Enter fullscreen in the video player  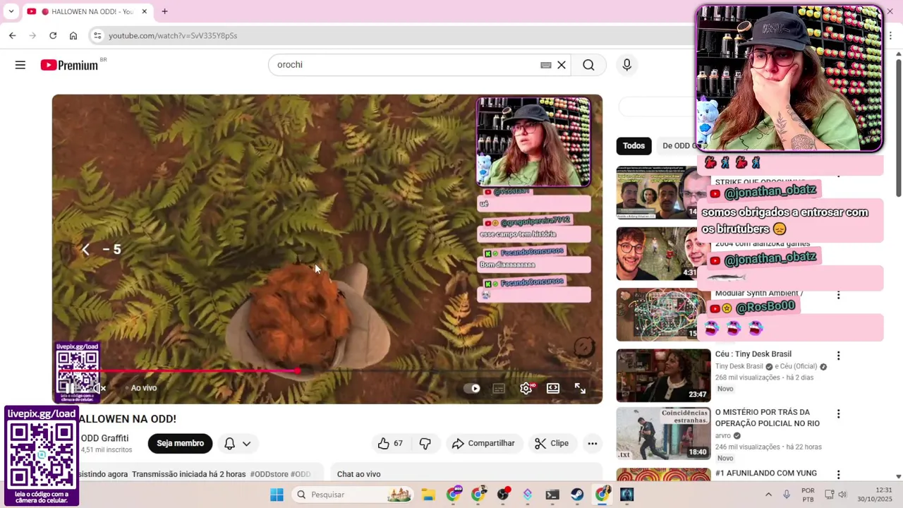click(580, 388)
